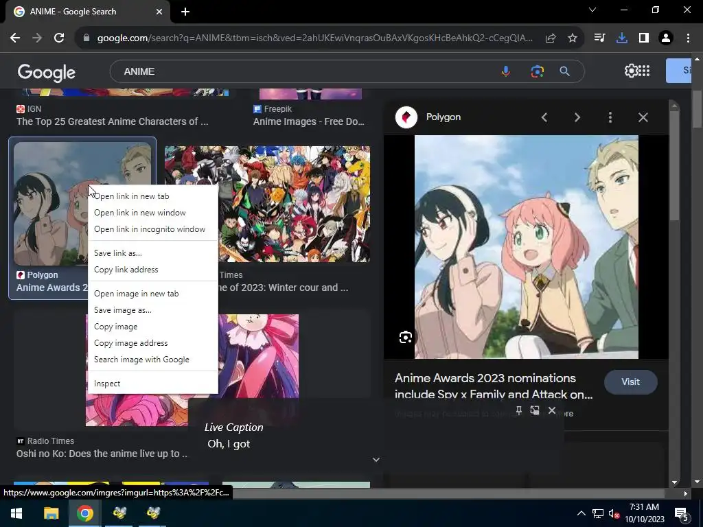Open more options in Polygon preview panel
The height and width of the screenshot is (527, 703).
[610, 117]
